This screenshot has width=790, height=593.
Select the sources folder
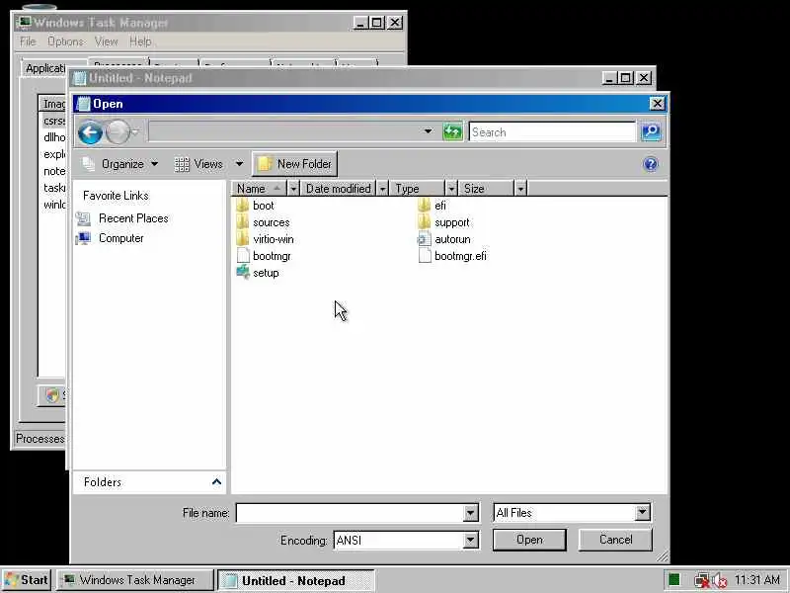(x=263, y=222)
